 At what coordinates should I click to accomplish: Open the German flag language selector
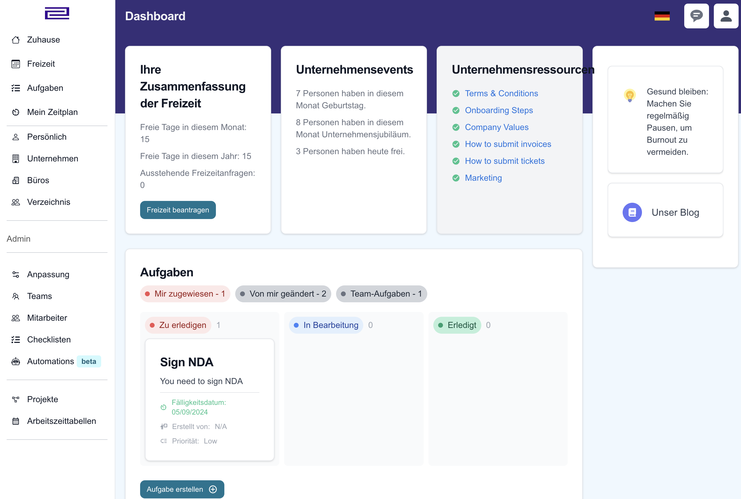662,16
